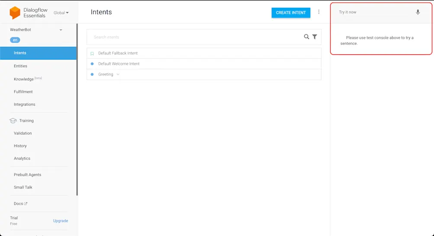Click the Dialogflow orange cube logo
This screenshot has height=236, width=434.
pyautogui.click(x=15, y=13)
